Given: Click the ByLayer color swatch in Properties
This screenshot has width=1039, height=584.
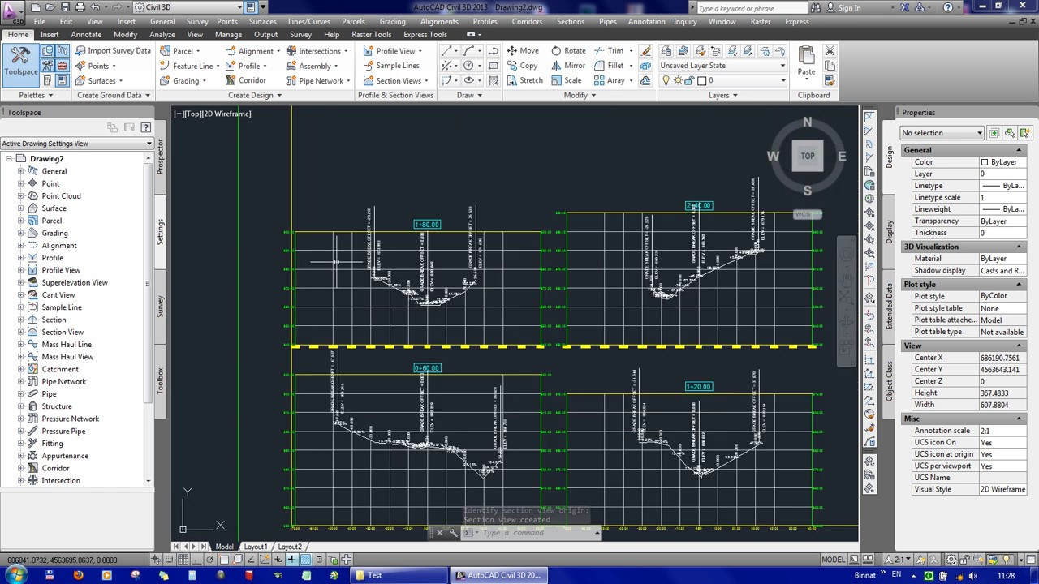Looking at the screenshot, I should click(x=985, y=162).
